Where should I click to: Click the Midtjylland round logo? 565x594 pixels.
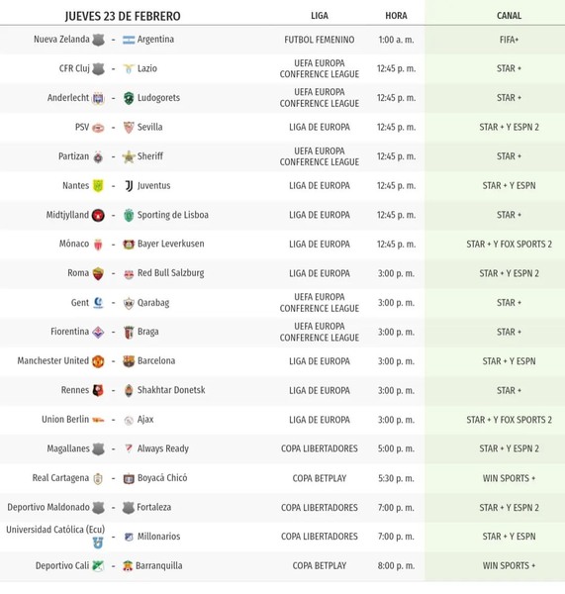(98, 215)
